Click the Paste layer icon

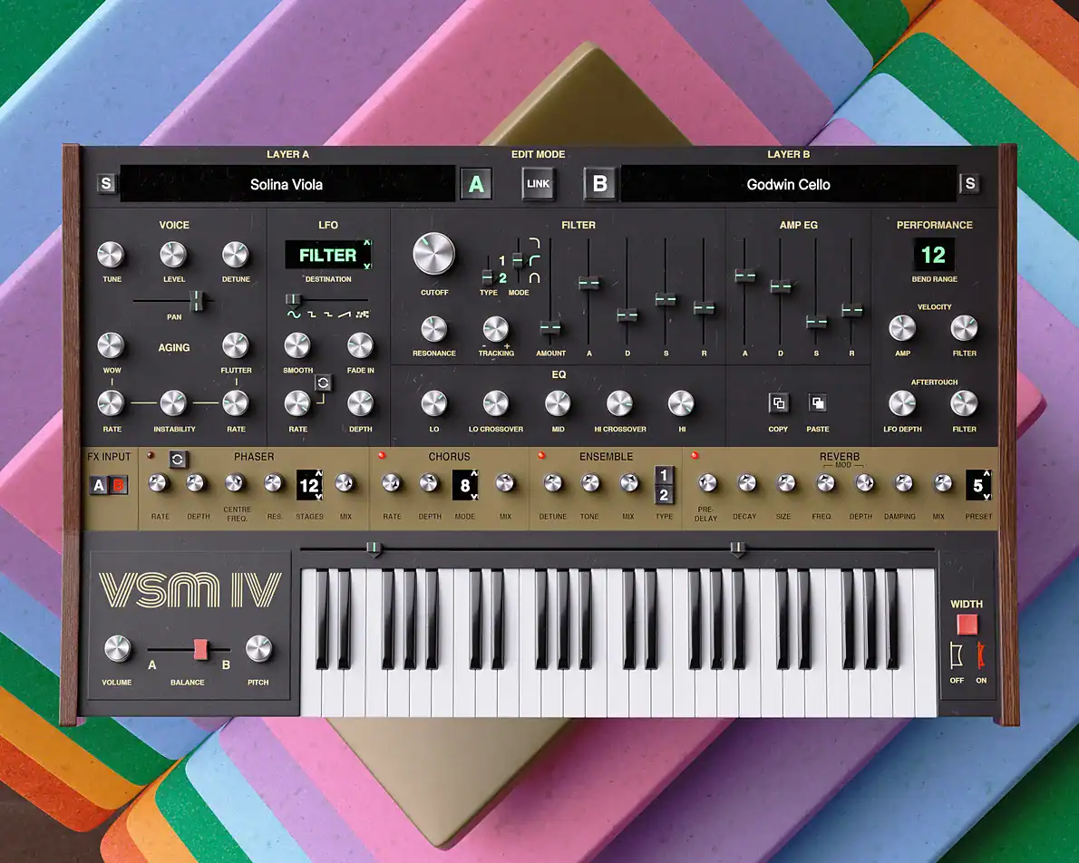click(818, 403)
